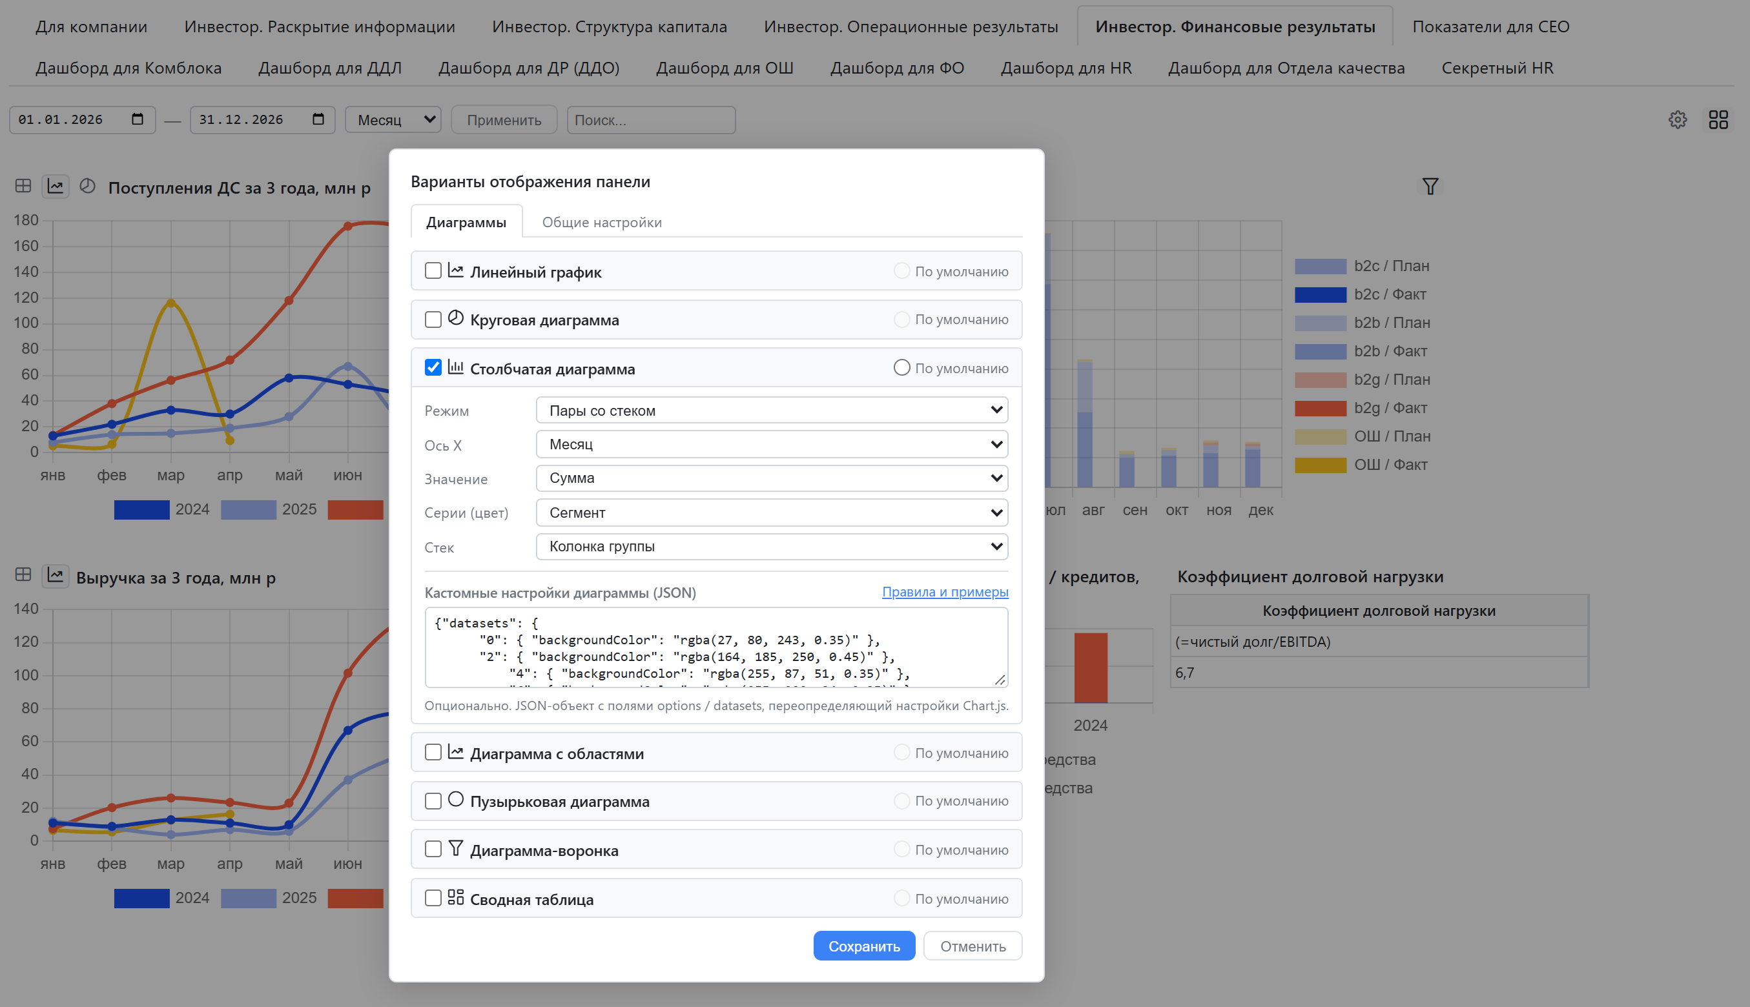Click line chart icon on Выручка panel
This screenshot has width=1750, height=1007.
[x=56, y=575]
